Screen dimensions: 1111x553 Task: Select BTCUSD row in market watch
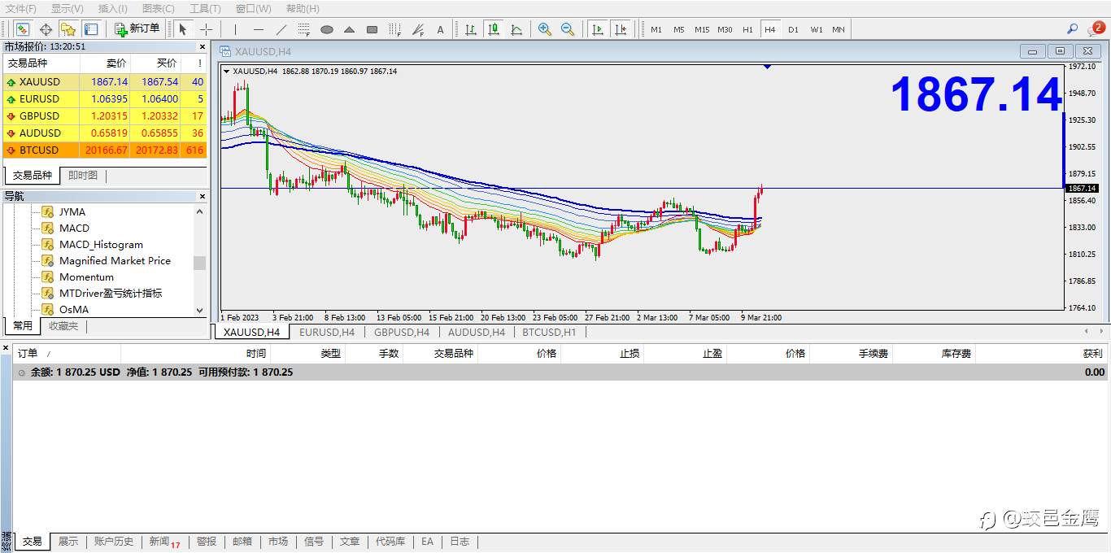click(39, 150)
